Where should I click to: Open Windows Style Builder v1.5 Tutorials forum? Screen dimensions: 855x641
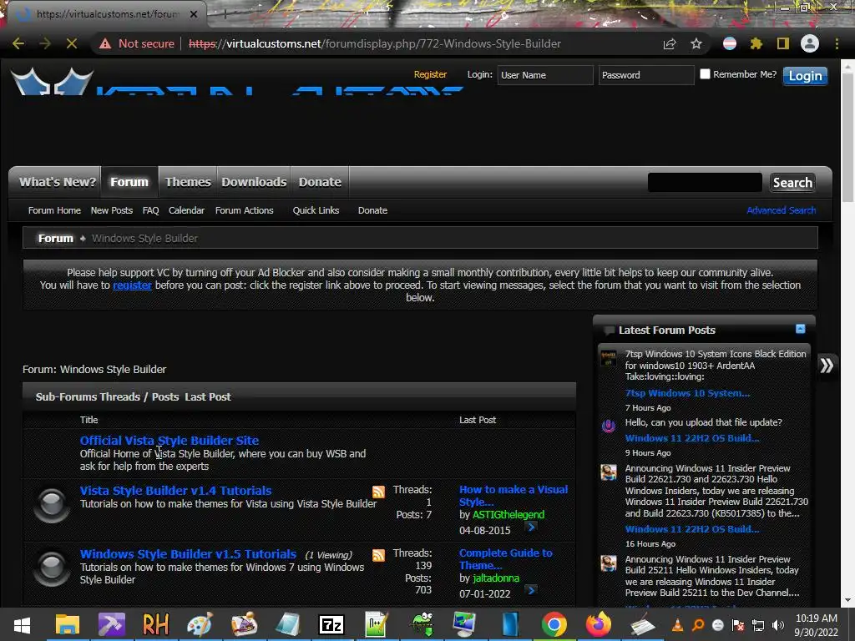point(188,554)
